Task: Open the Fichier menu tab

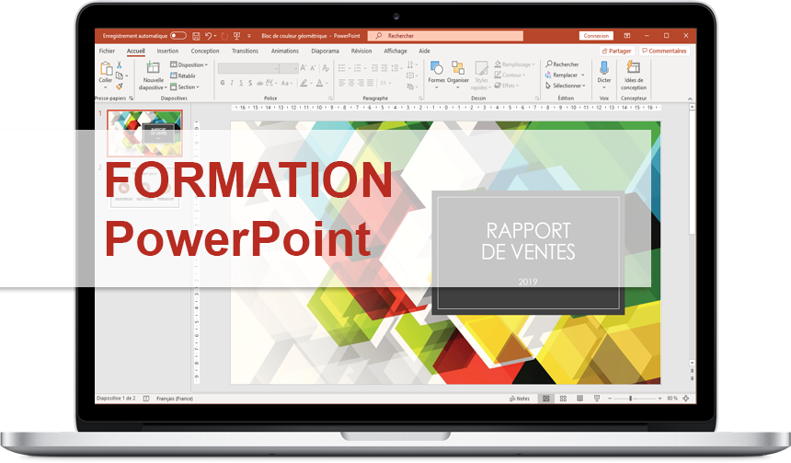Action: tap(107, 51)
